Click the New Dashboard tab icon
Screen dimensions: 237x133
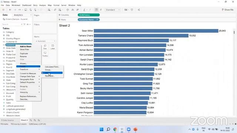click(x=35, y=120)
